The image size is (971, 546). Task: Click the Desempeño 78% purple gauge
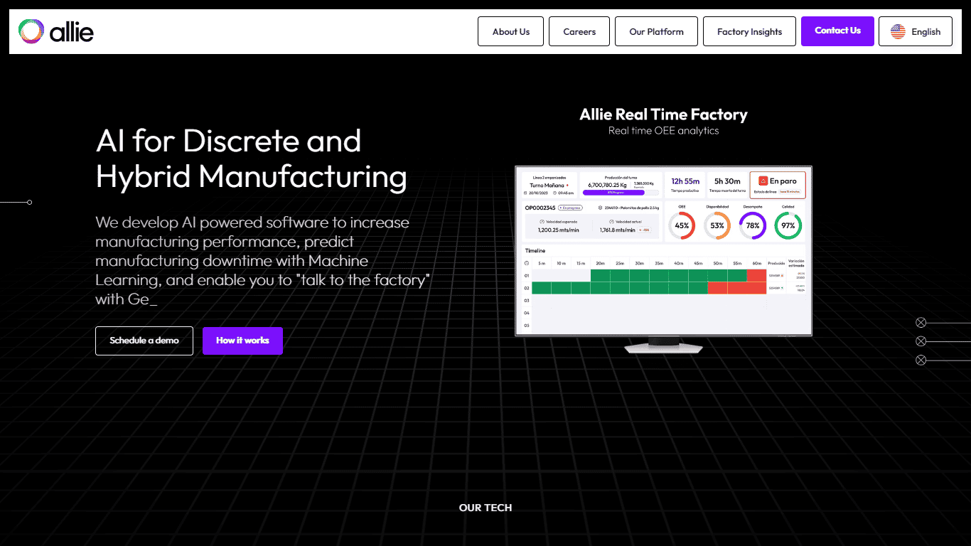(x=753, y=225)
